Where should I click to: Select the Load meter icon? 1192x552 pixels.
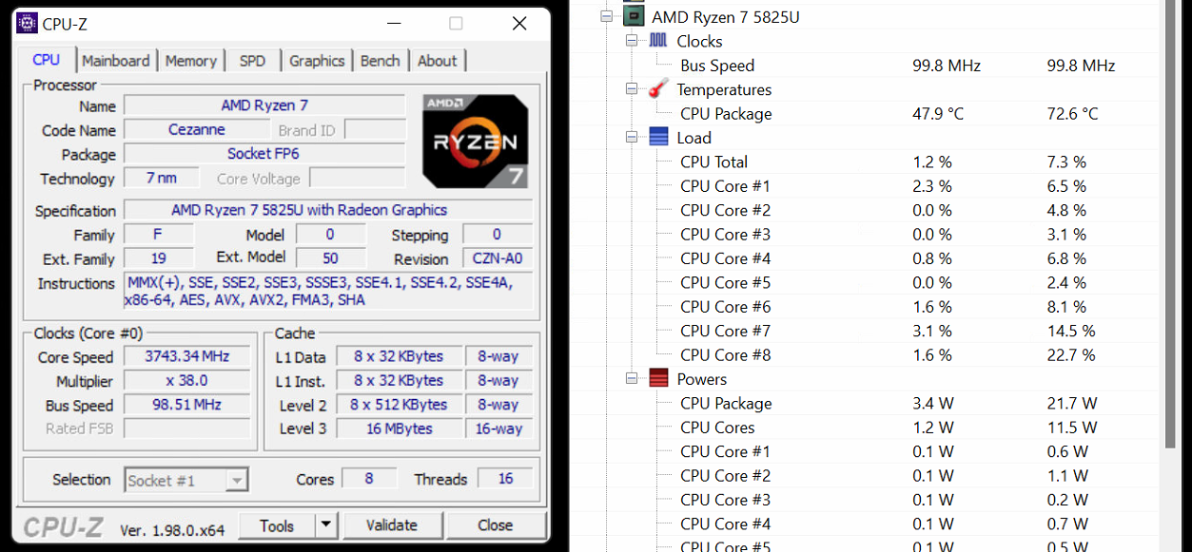pos(657,138)
